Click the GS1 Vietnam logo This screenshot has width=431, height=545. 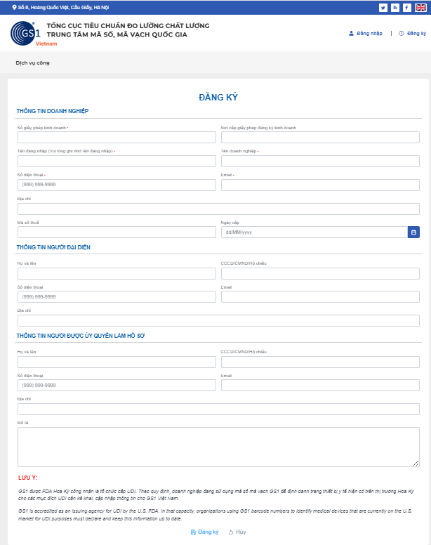(26, 33)
